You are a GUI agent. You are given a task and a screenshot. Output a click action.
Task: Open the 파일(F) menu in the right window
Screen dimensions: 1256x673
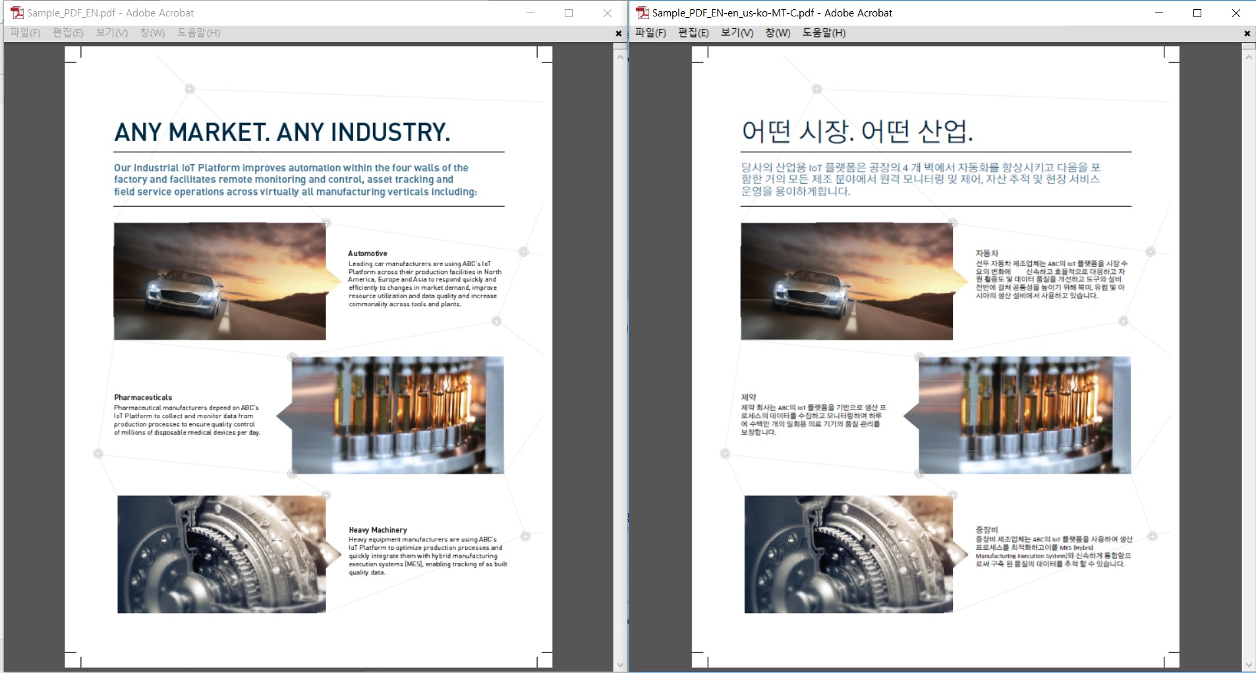pos(650,33)
